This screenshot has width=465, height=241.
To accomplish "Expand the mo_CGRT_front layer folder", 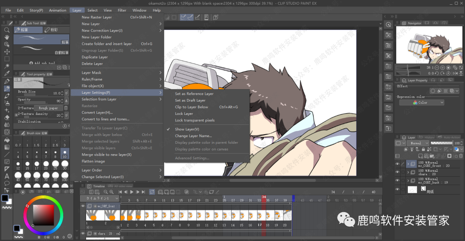I will tap(408, 164).
